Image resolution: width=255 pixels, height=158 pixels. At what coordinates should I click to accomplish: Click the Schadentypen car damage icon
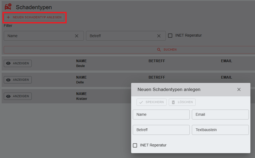8,7
